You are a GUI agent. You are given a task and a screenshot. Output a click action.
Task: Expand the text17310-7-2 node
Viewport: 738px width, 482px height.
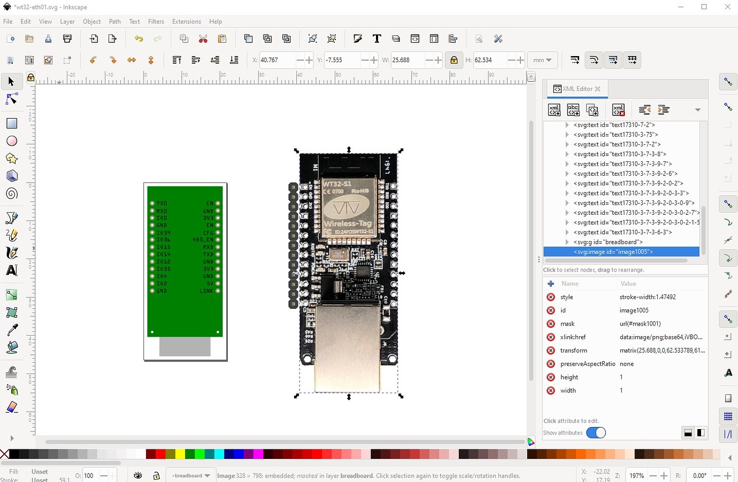(567, 125)
